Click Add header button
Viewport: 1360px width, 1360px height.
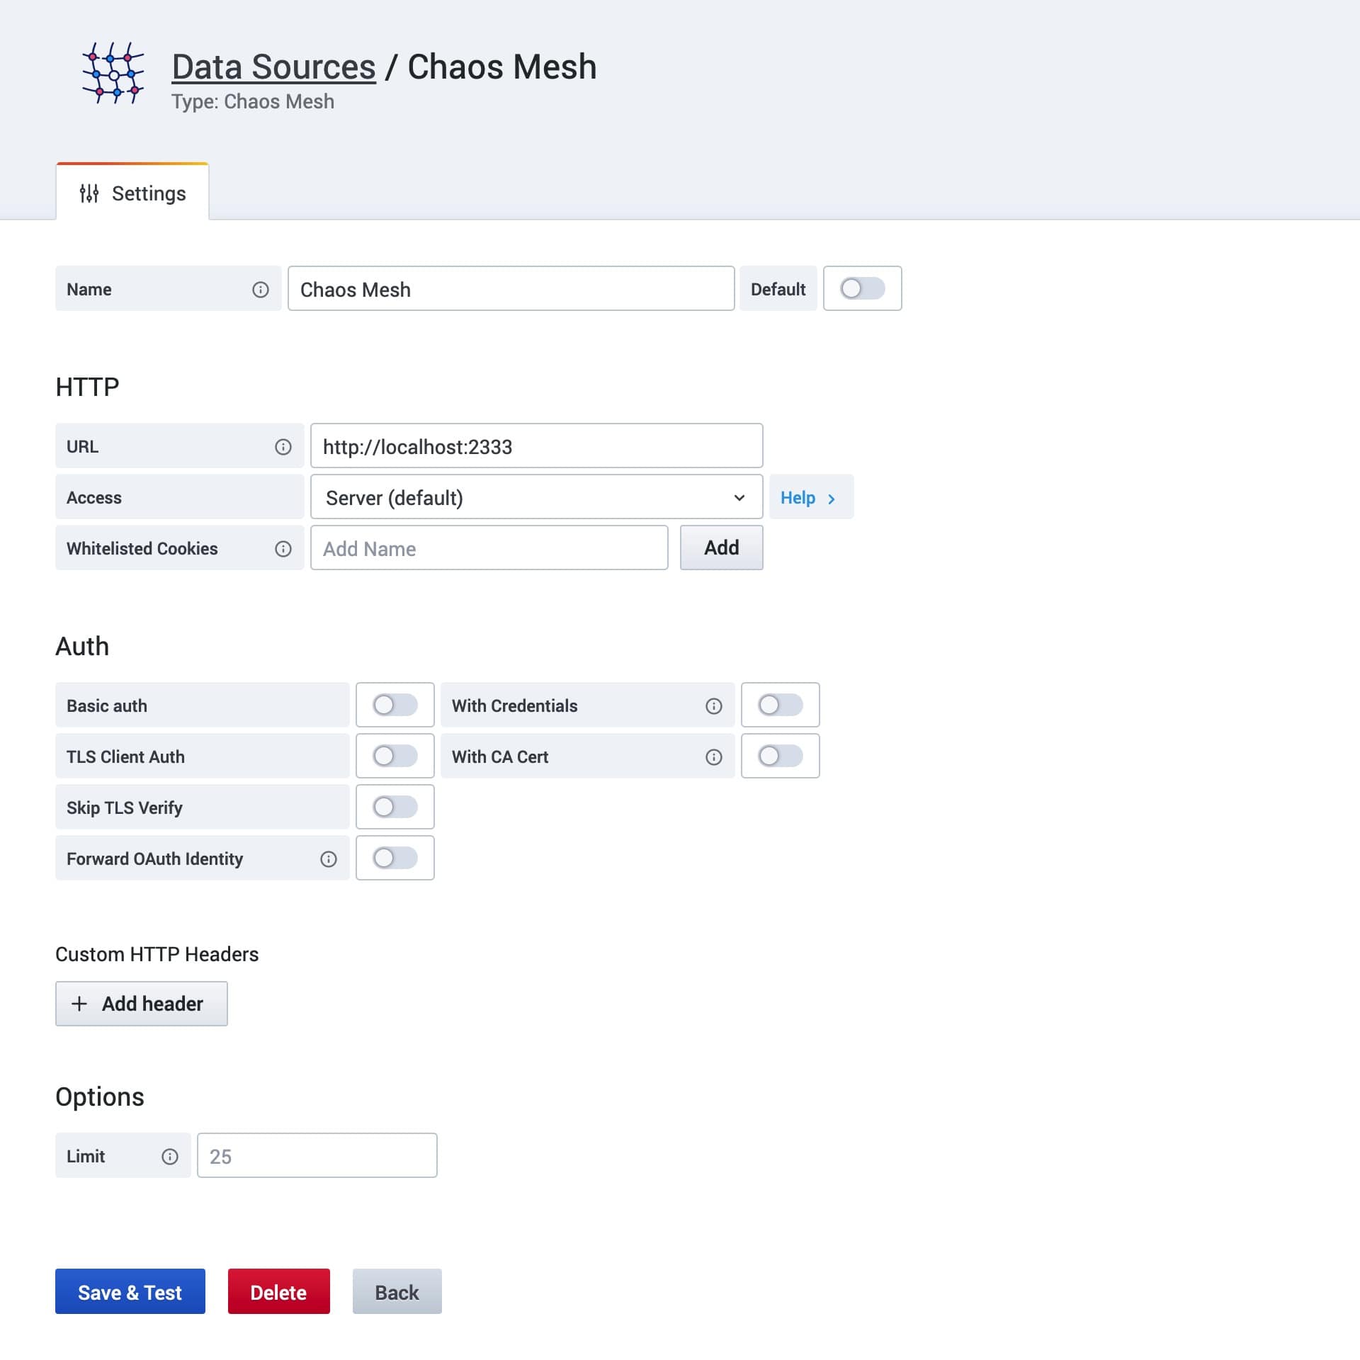[x=141, y=1004]
